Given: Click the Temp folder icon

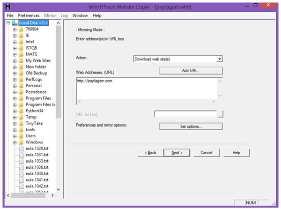Looking at the screenshot, I should pos(21,117).
